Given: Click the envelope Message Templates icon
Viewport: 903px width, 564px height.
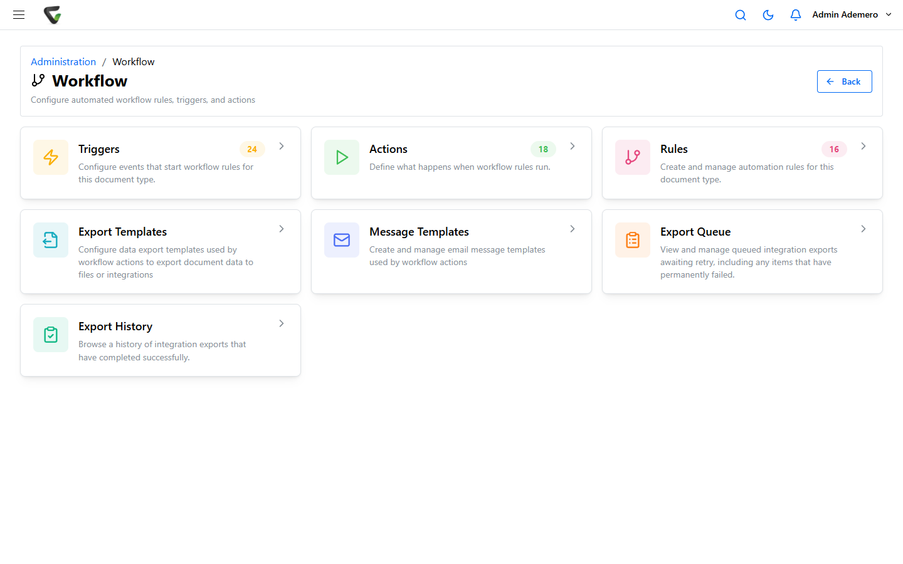Looking at the screenshot, I should tap(342, 240).
